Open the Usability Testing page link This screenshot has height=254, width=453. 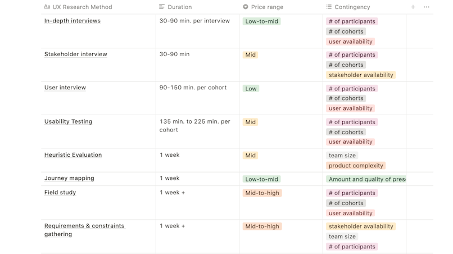[x=69, y=121]
